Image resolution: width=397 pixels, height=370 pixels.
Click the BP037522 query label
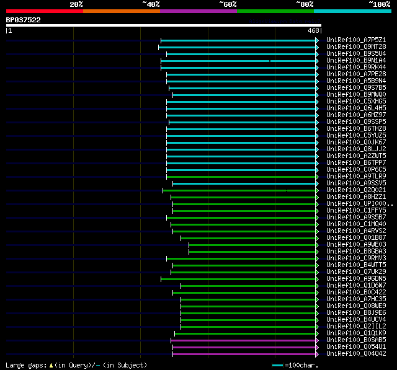(24, 20)
